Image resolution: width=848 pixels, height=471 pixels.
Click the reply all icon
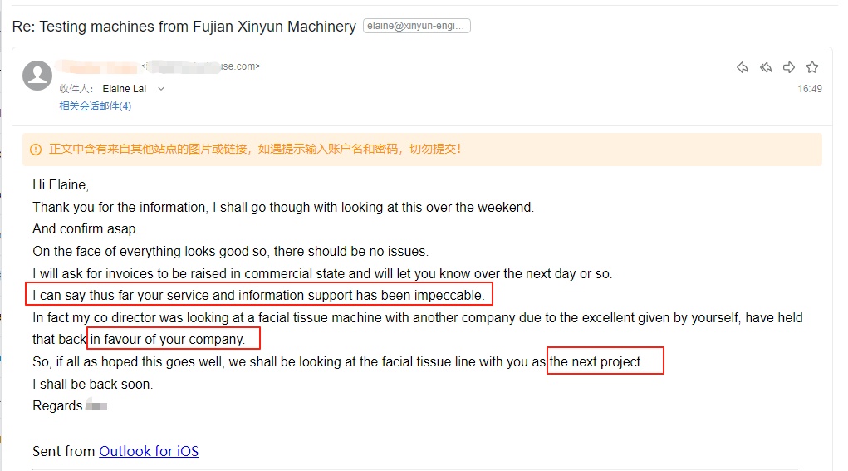[766, 67]
